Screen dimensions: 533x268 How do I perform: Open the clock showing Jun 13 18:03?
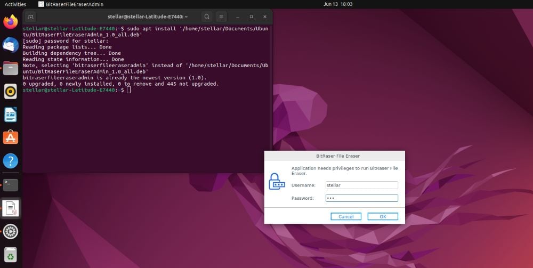coord(338,4)
